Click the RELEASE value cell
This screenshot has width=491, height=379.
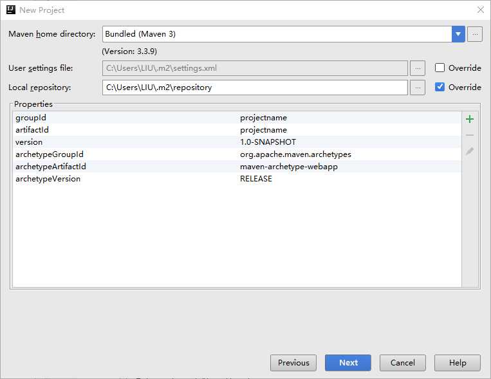click(256, 179)
